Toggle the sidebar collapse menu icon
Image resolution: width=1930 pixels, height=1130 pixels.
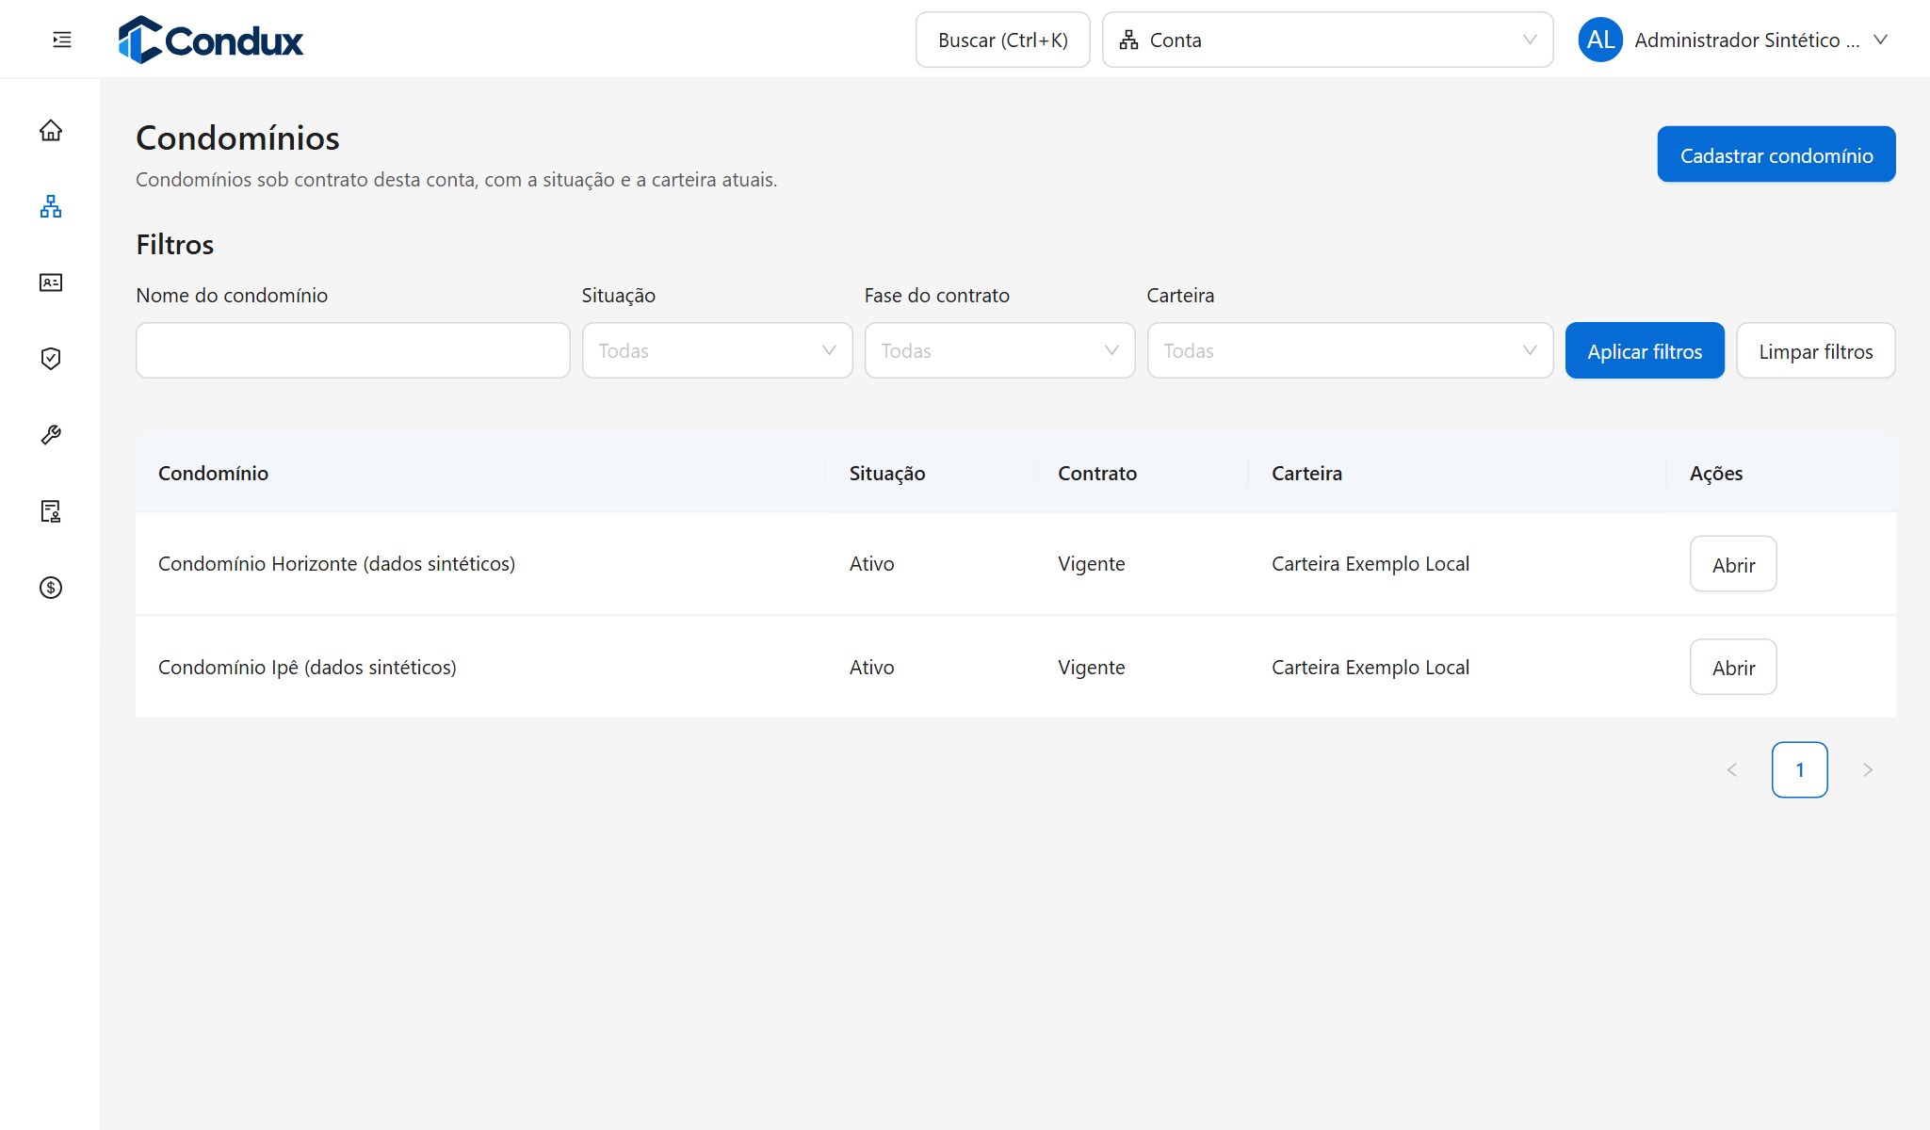(x=62, y=40)
